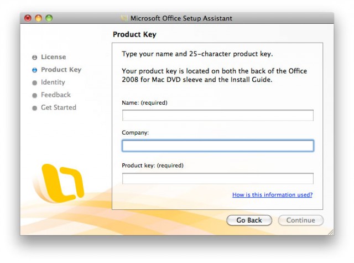Click the Continue button
The height and width of the screenshot is (263, 354).
[301, 220]
